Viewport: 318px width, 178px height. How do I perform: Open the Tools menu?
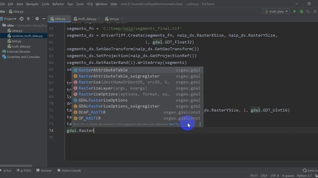[x=79, y=4]
